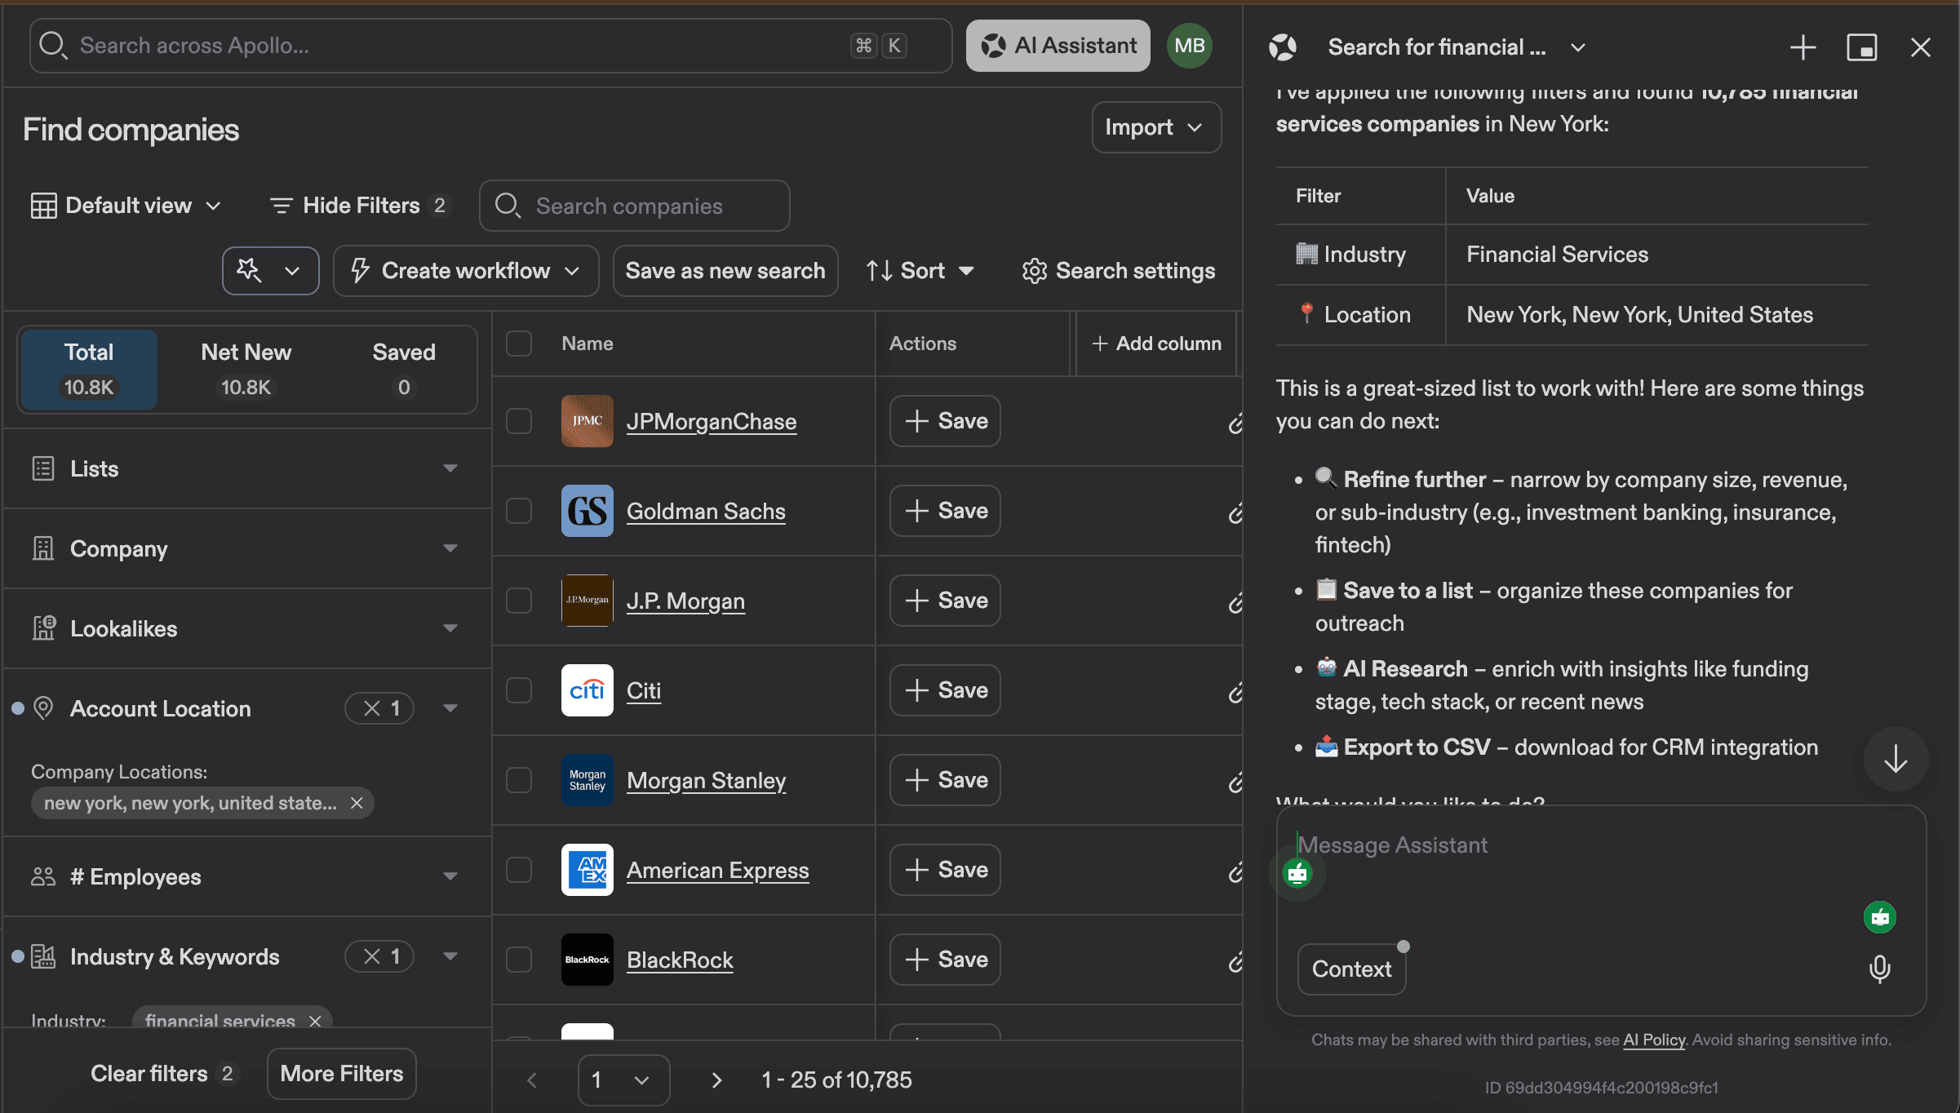This screenshot has height=1113, width=1960.
Task: Open the AI sparkle tools button
Action: 250,271
